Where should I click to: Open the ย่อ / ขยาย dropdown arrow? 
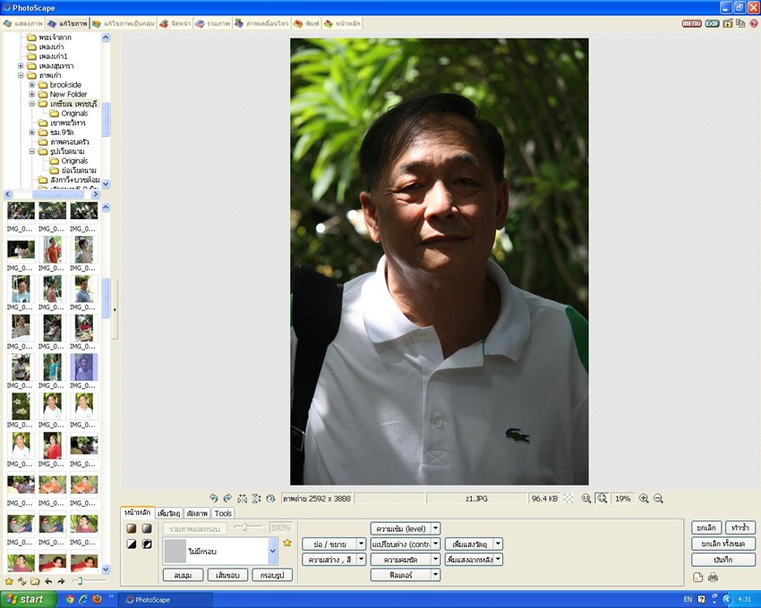point(361,544)
